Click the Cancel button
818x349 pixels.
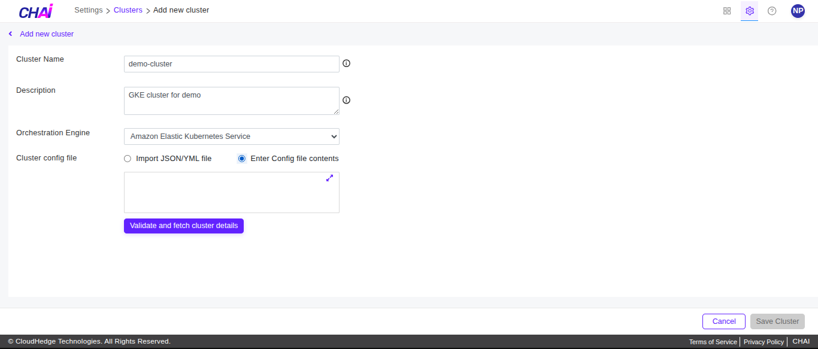pos(723,321)
